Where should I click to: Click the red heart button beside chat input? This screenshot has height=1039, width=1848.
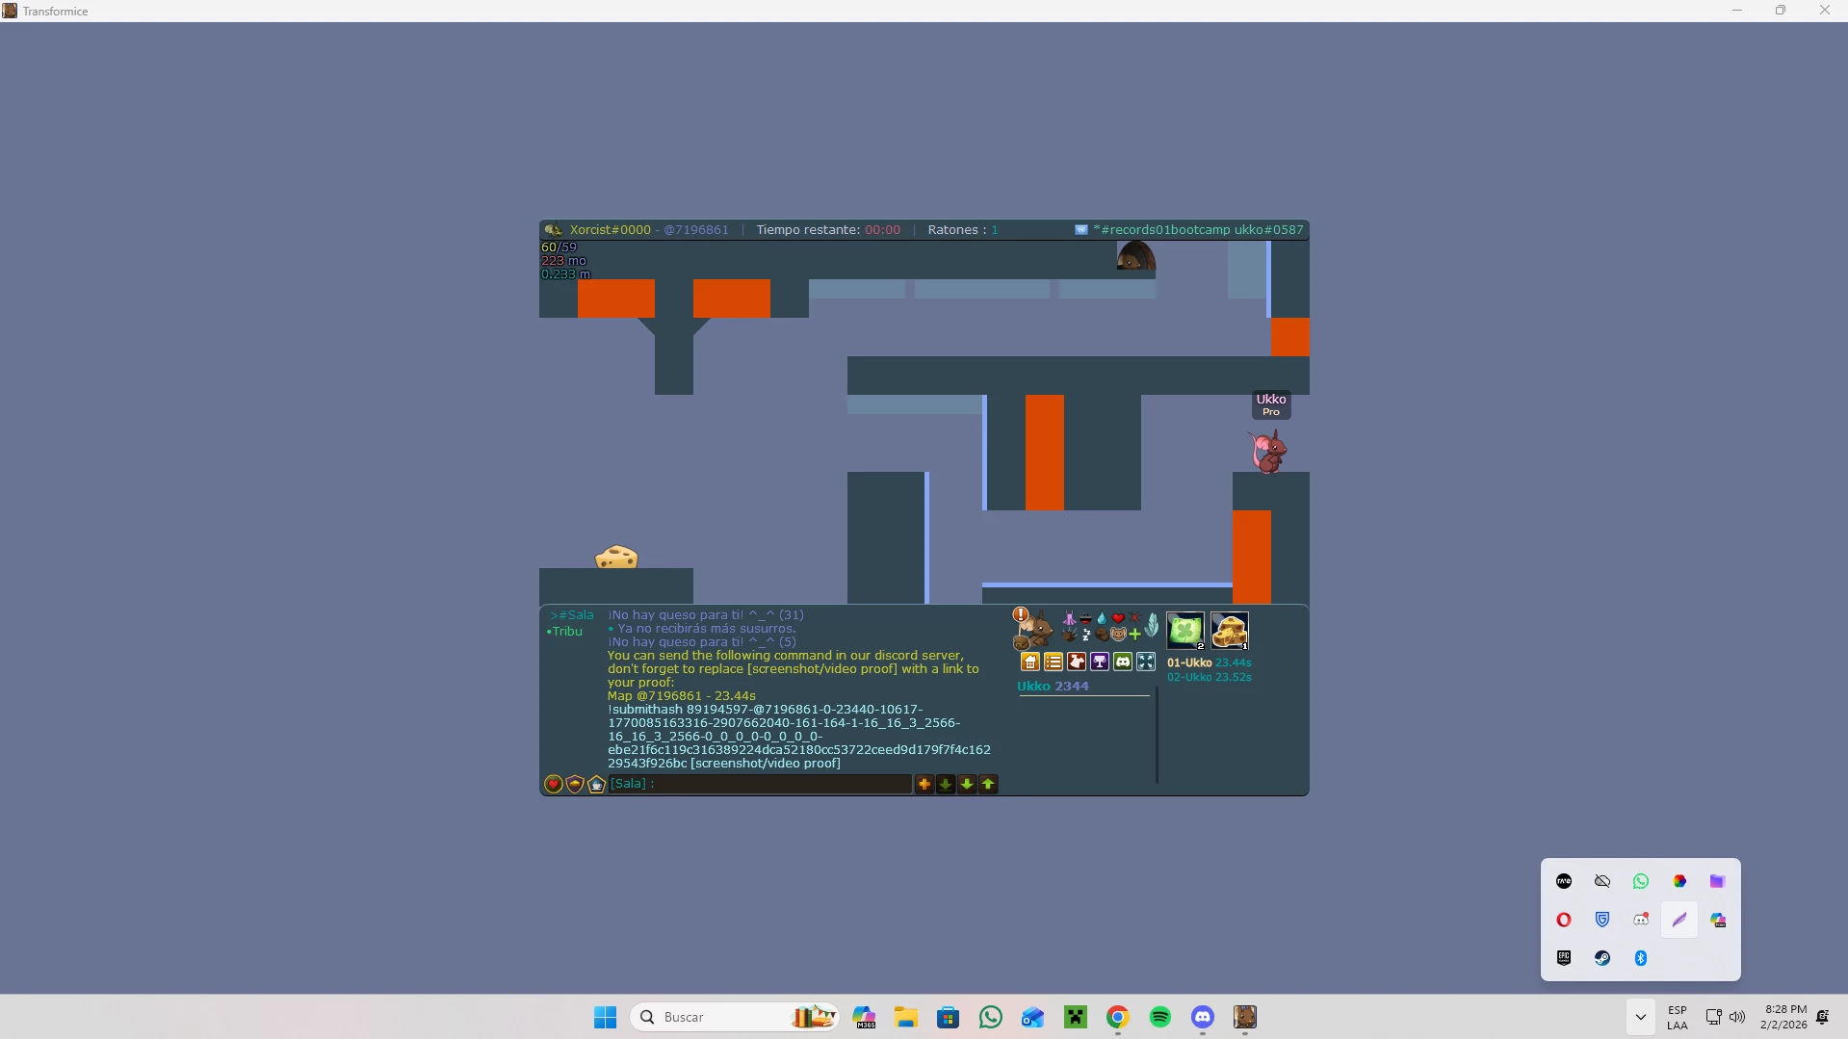click(554, 785)
